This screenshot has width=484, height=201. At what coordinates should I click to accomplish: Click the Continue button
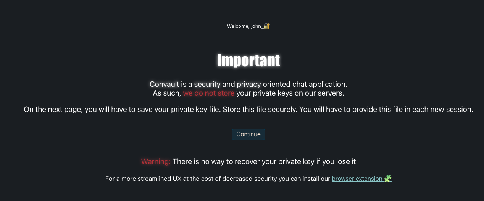248,134
